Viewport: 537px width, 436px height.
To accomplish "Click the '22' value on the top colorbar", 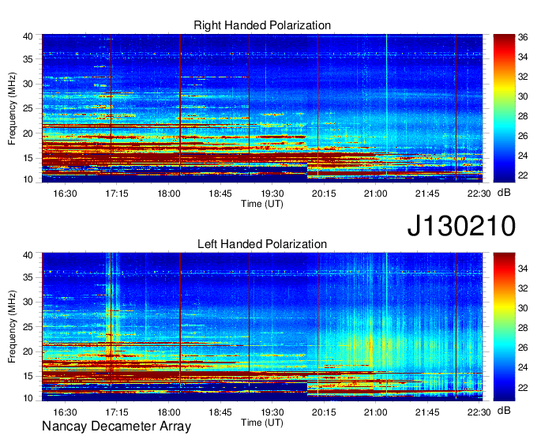I will [523, 175].
